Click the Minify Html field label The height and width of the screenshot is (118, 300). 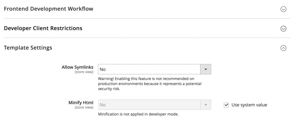(81, 103)
